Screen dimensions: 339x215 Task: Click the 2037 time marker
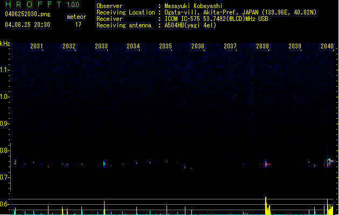(x=230, y=46)
